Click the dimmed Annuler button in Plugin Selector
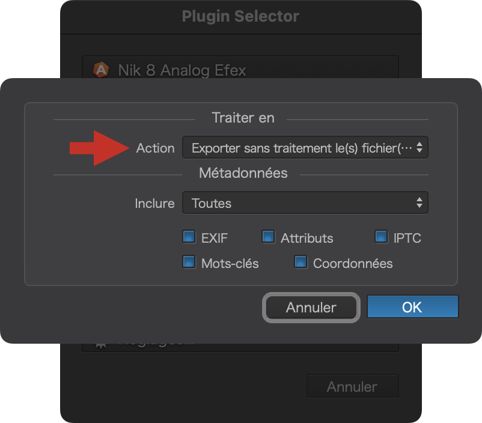 [353, 386]
